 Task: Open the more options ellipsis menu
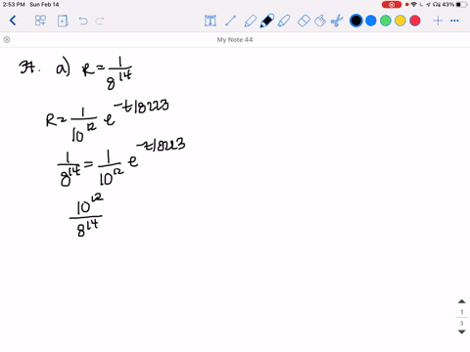point(454,21)
